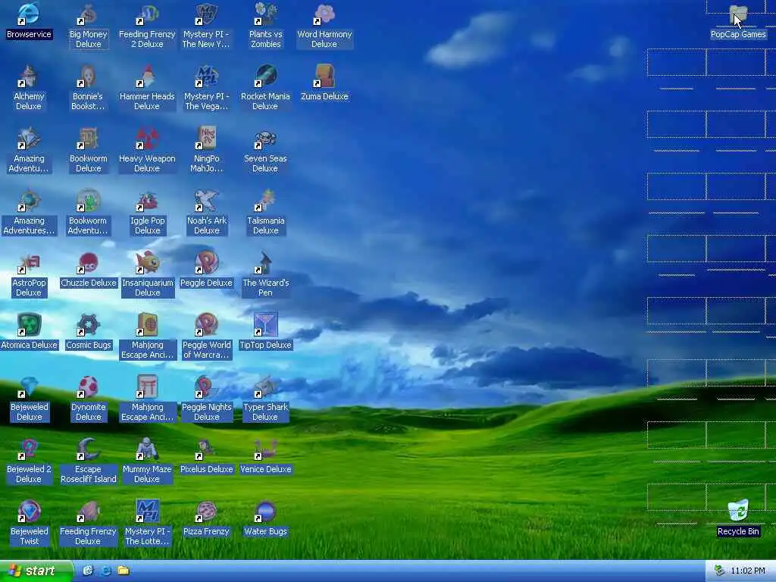The image size is (776, 582).
Task: Select the Pixelus Deluxe shortcut
Action: (206, 457)
